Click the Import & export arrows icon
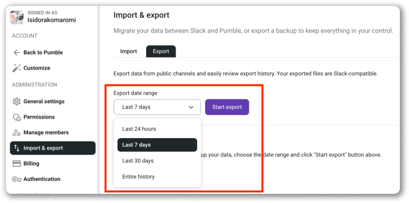This screenshot has width=409, height=203. click(17, 148)
